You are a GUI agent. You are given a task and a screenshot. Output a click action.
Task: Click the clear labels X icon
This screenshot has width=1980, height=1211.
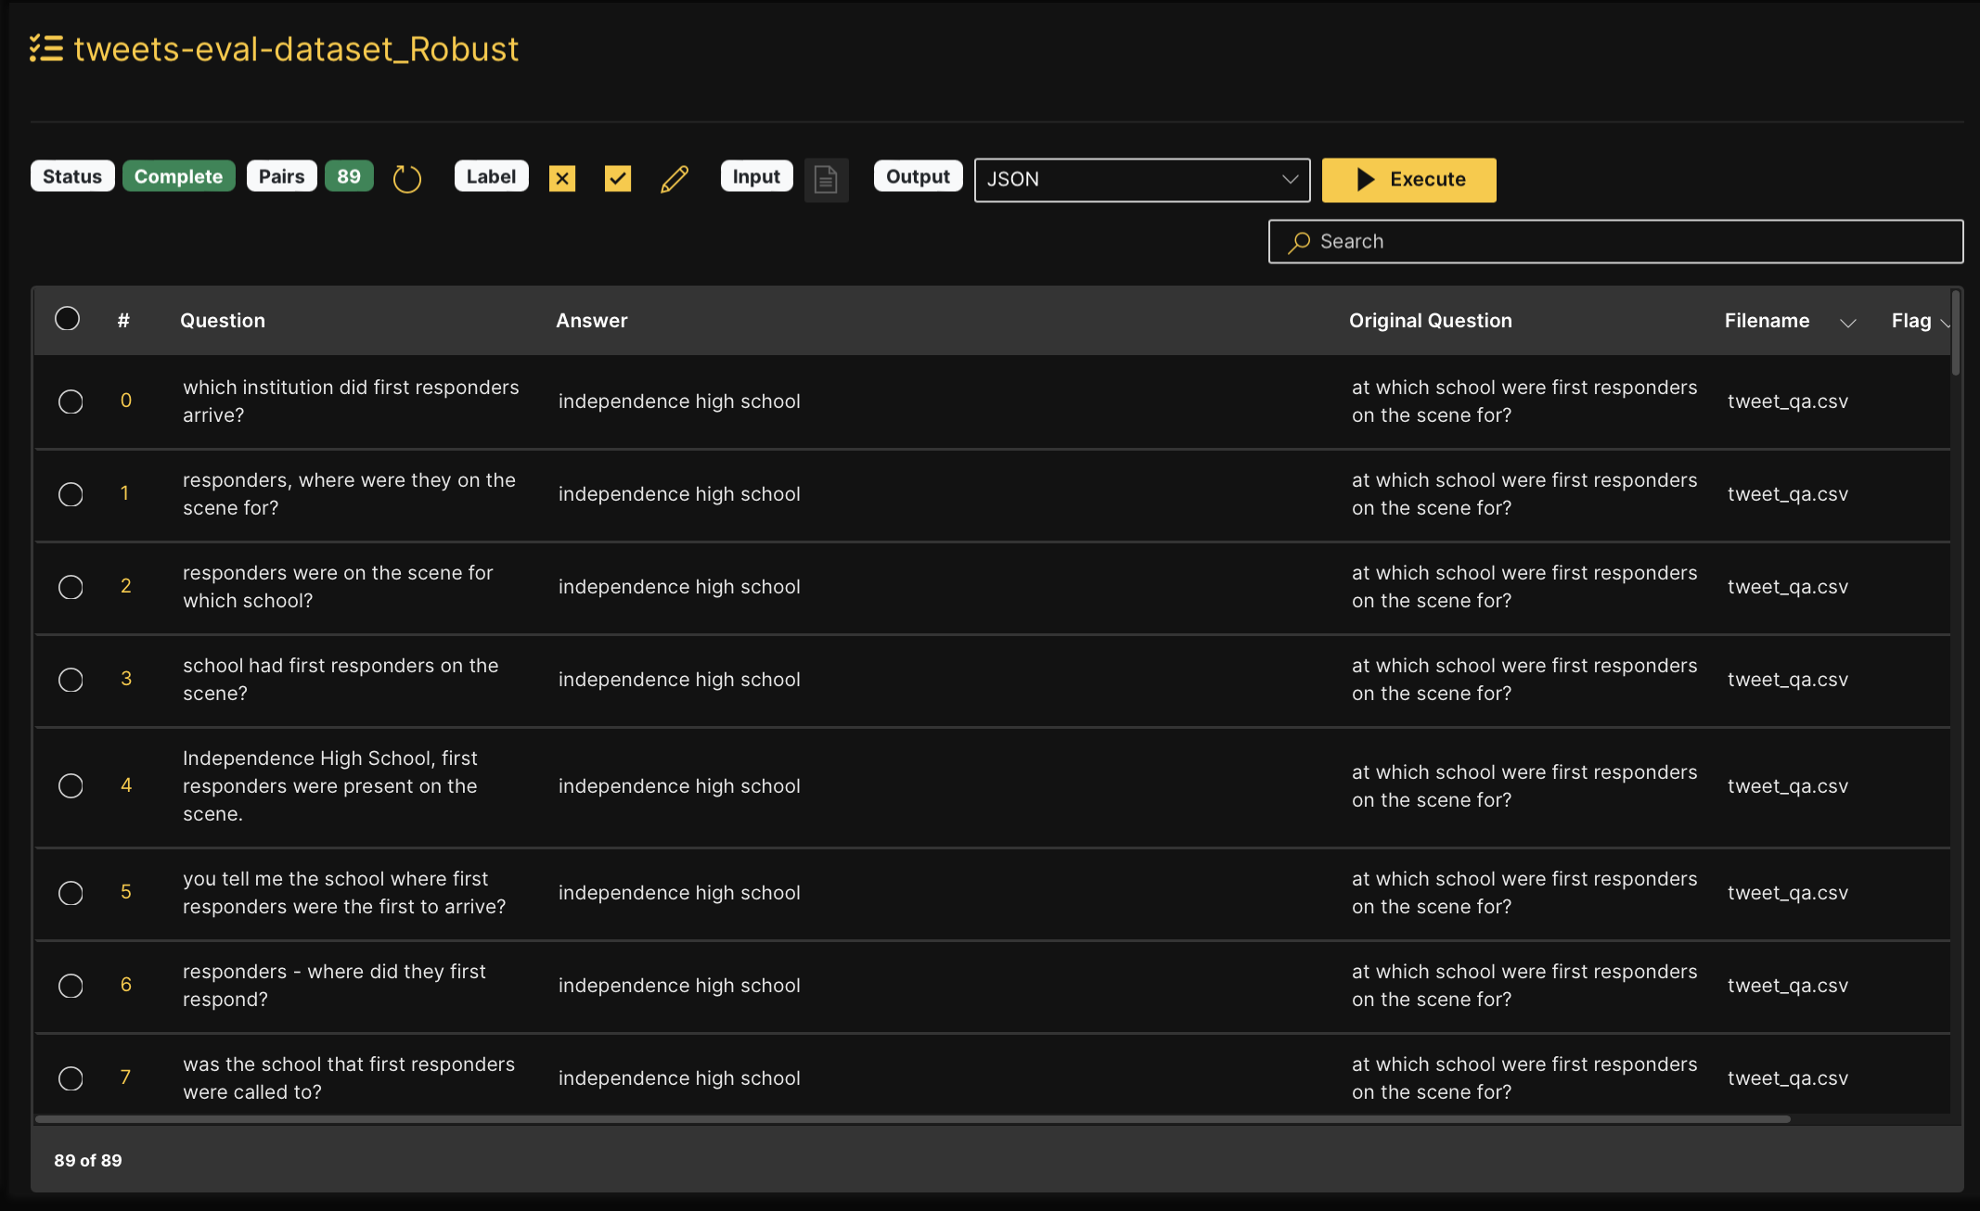pyautogui.click(x=561, y=178)
